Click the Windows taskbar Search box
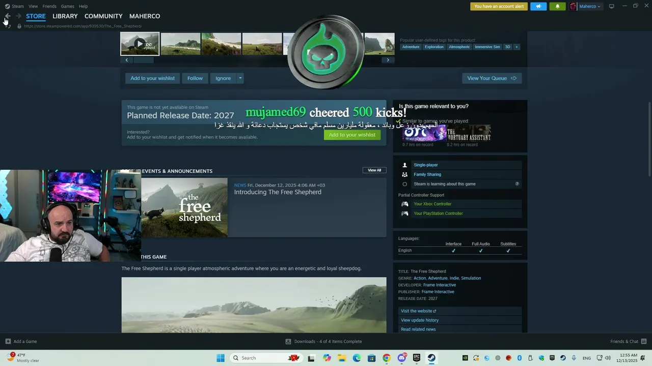 point(266,358)
